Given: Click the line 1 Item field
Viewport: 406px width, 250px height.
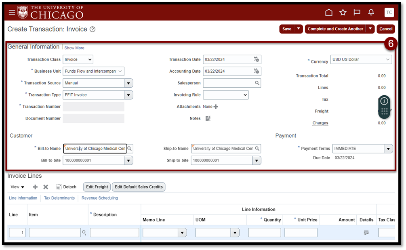Looking at the screenshot, I should pos(55,233).
